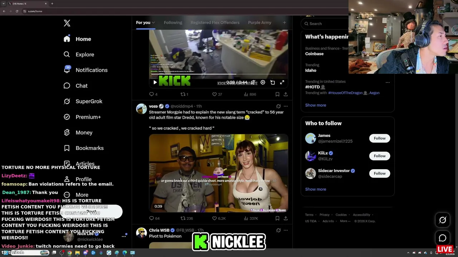Expand the For you tab dropdown chevron
The width and height of the screenshot is (458, 257).
click(x=153, y=22)
